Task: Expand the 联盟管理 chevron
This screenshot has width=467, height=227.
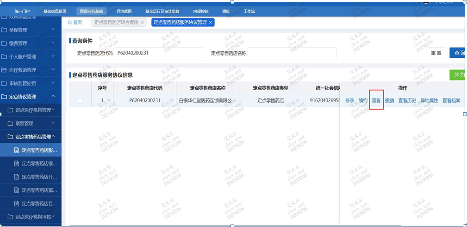Action: (x=53, y=123)
